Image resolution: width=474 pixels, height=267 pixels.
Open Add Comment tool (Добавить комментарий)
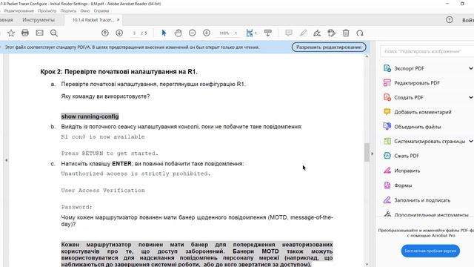422,112
